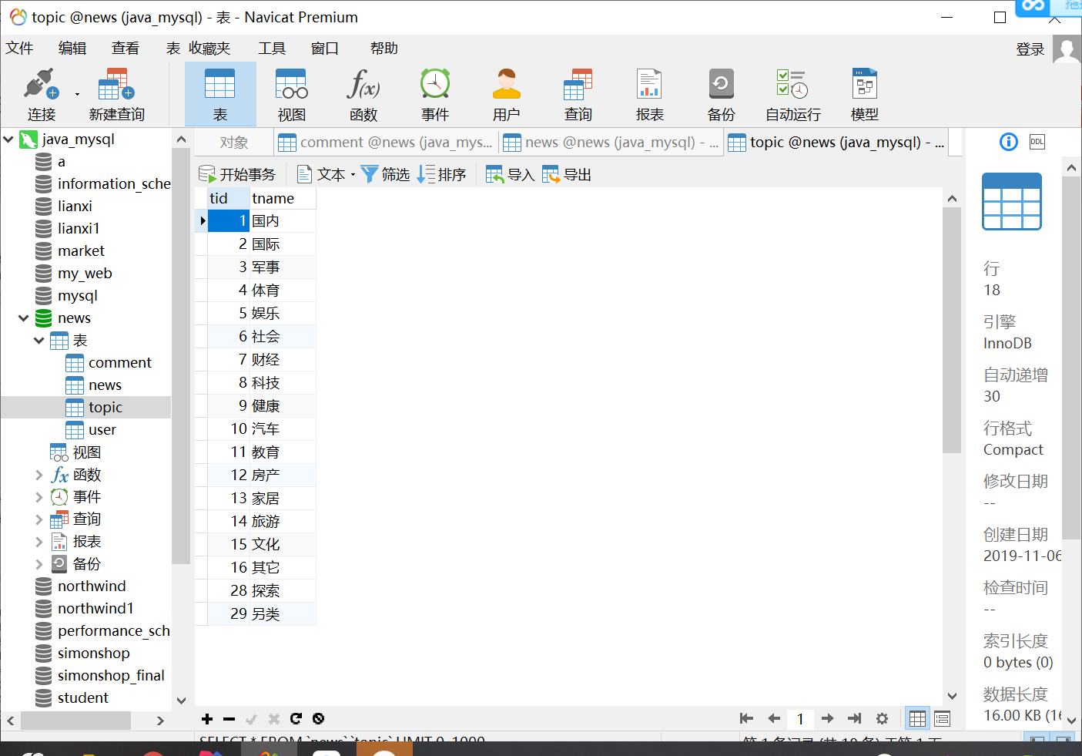Open the 查看 menu

click(126, 48)
